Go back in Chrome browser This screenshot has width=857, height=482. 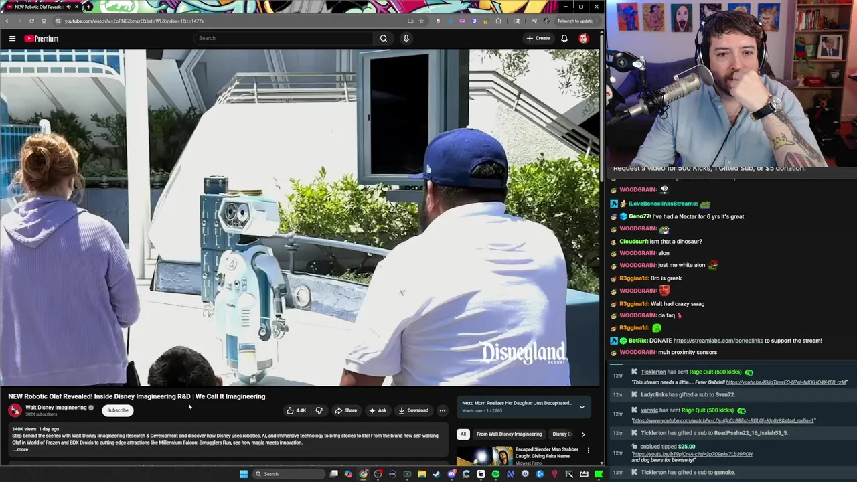[8, 21]
